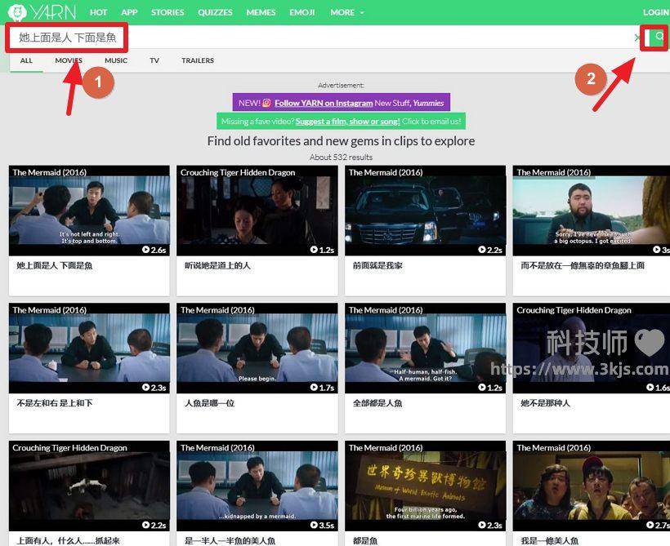Click 'About 532 results' text

[341, 157]
